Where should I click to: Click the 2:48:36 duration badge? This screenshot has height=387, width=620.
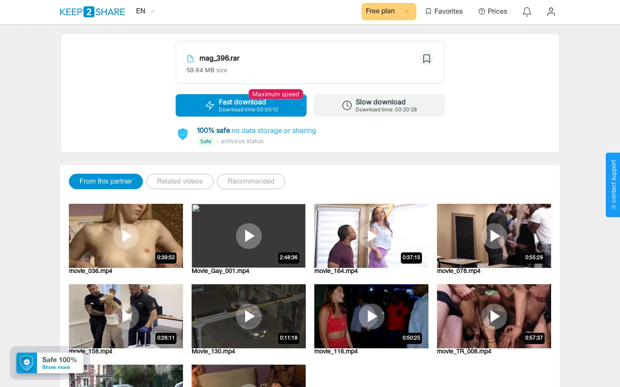click(288, 258)
